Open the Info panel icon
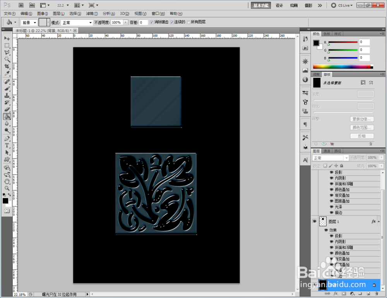Viewport: 387px width, 298px height. point(305,79)
